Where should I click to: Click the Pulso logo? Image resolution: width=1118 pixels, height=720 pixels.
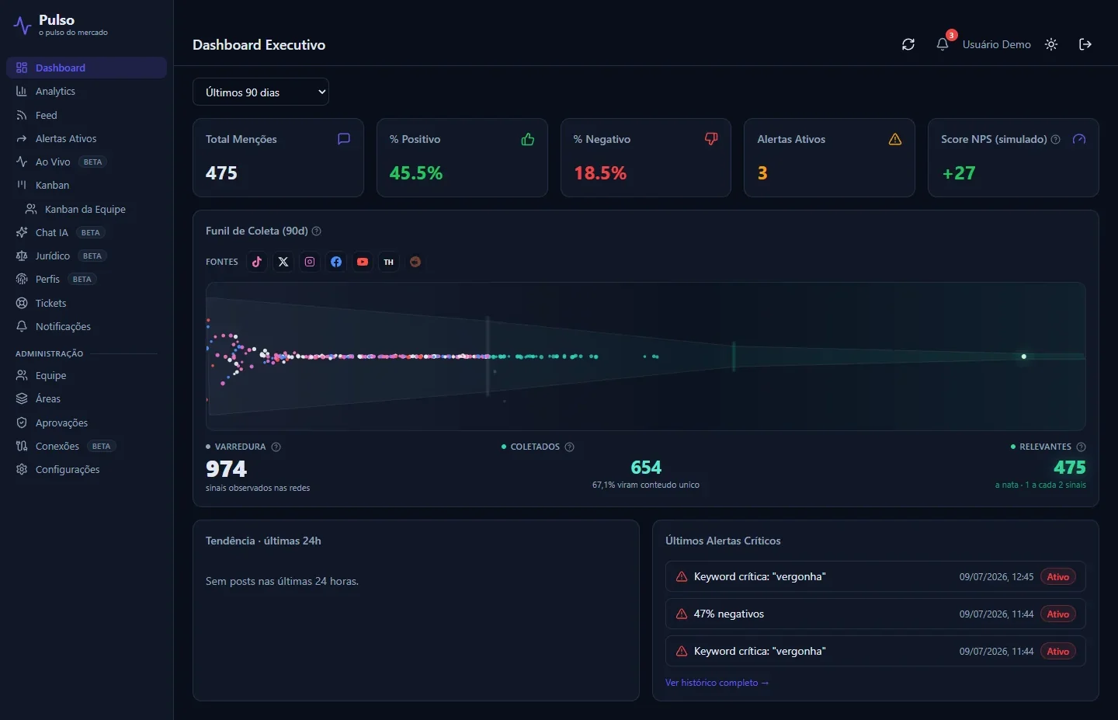(60, 25)
